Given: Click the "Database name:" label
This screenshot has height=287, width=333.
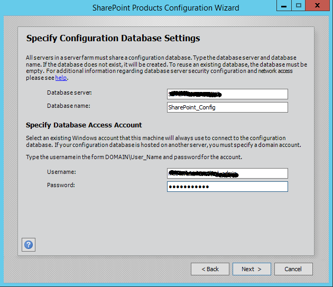Looking at the screenshot, I should [69, 106].
